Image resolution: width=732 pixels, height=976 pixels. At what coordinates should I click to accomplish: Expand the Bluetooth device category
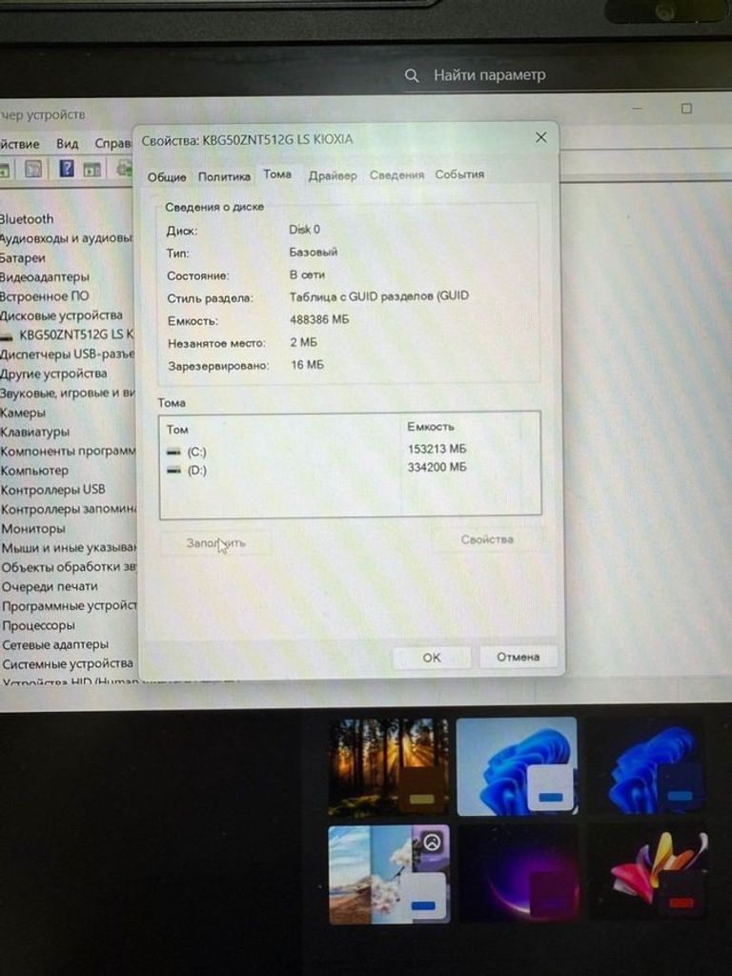click(27, 219)
